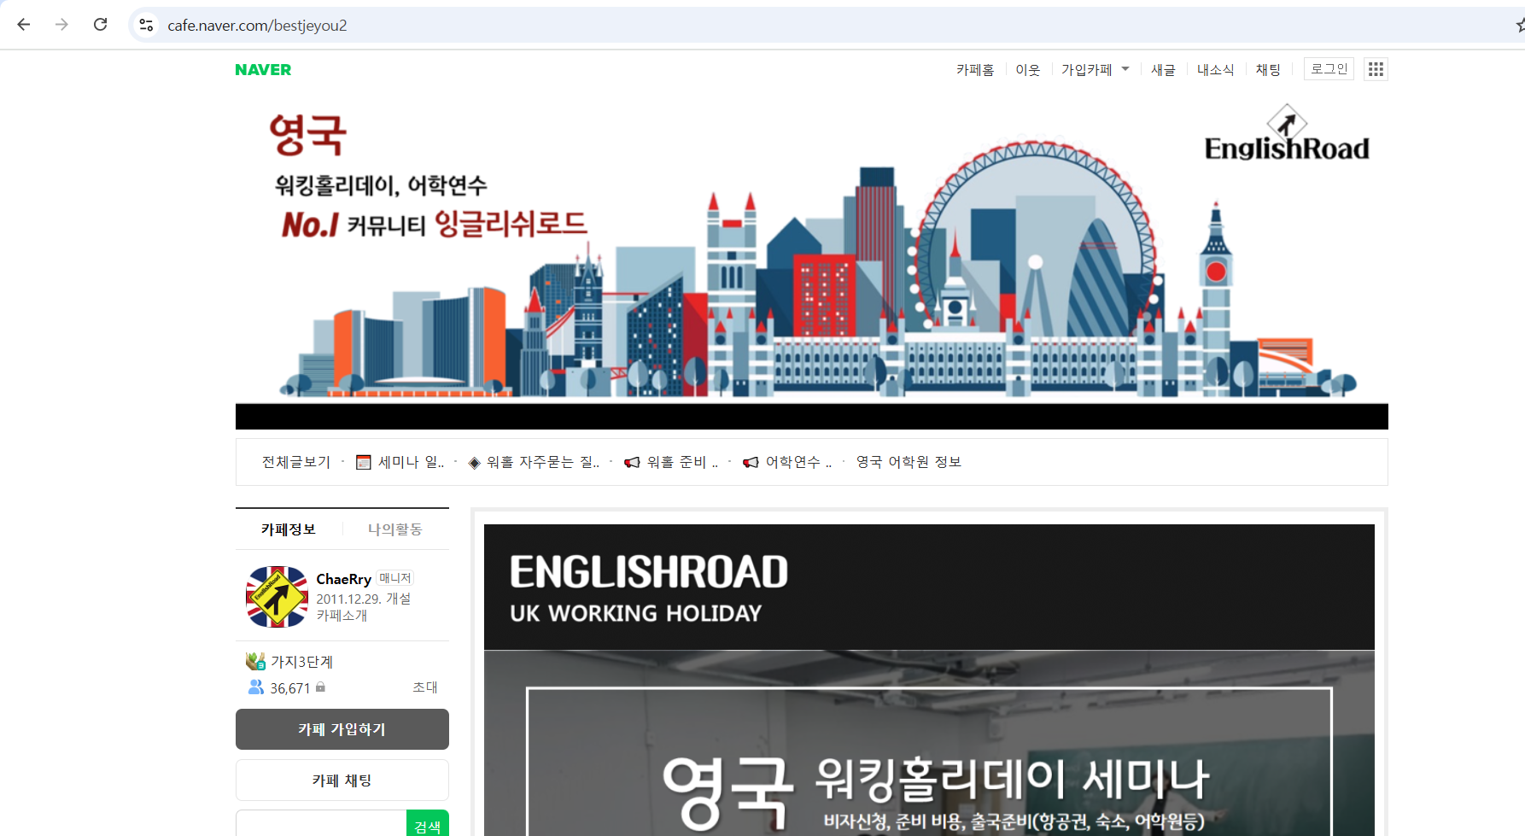
Task: Click the lock icon next to member count
Action: 321,688
